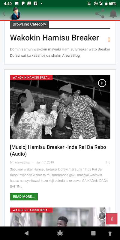Tap the back arrow in app header
This screenshot has width=120, height=240.
tap(4, 13)
